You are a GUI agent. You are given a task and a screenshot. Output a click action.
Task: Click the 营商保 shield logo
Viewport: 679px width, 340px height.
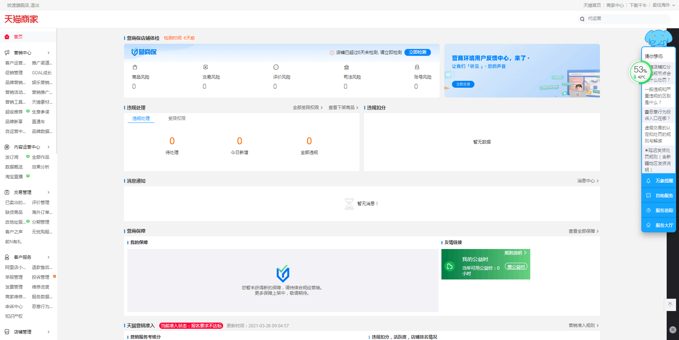click(144, 52)
